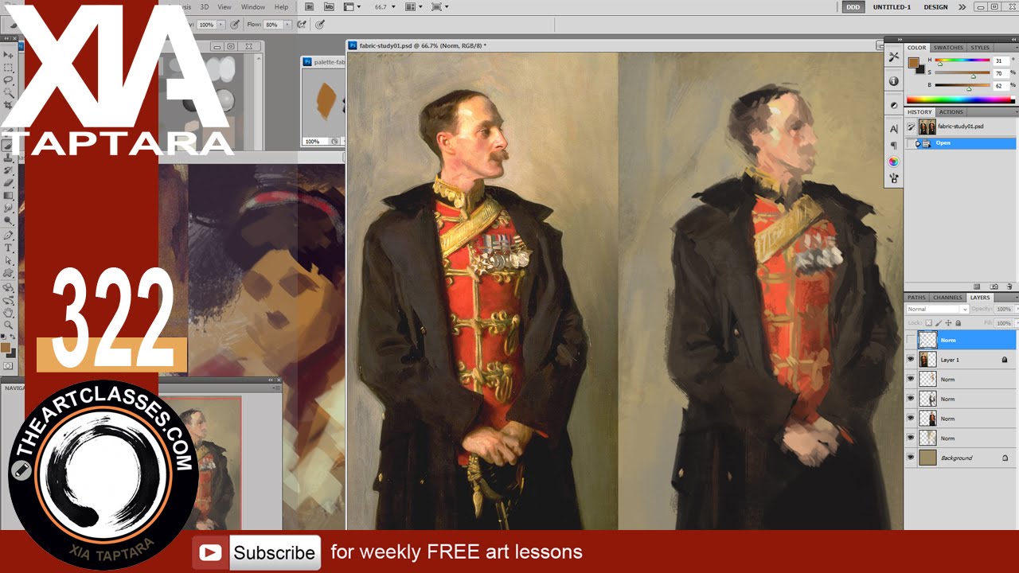This screenshot has width=1019, height=573.
Task: Open Mini Bridge with the Mb icon
Action: 330,6
